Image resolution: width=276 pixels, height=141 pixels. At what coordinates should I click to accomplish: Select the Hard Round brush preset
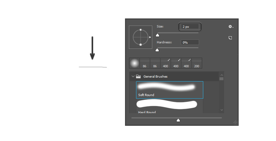[170, 106]
